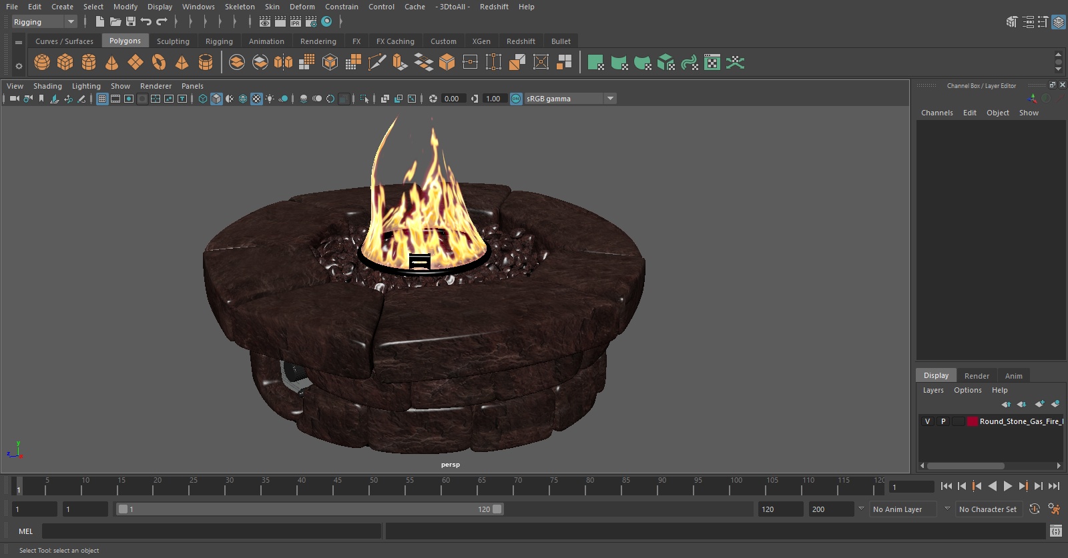Create a polygon cube from the shelf
The width and height of the screenshot is (1068, 558).
tap(65, 63)
